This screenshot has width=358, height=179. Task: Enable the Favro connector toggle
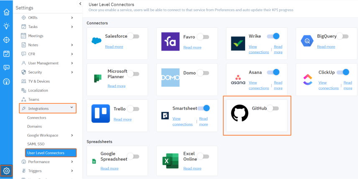click(203, 37)
